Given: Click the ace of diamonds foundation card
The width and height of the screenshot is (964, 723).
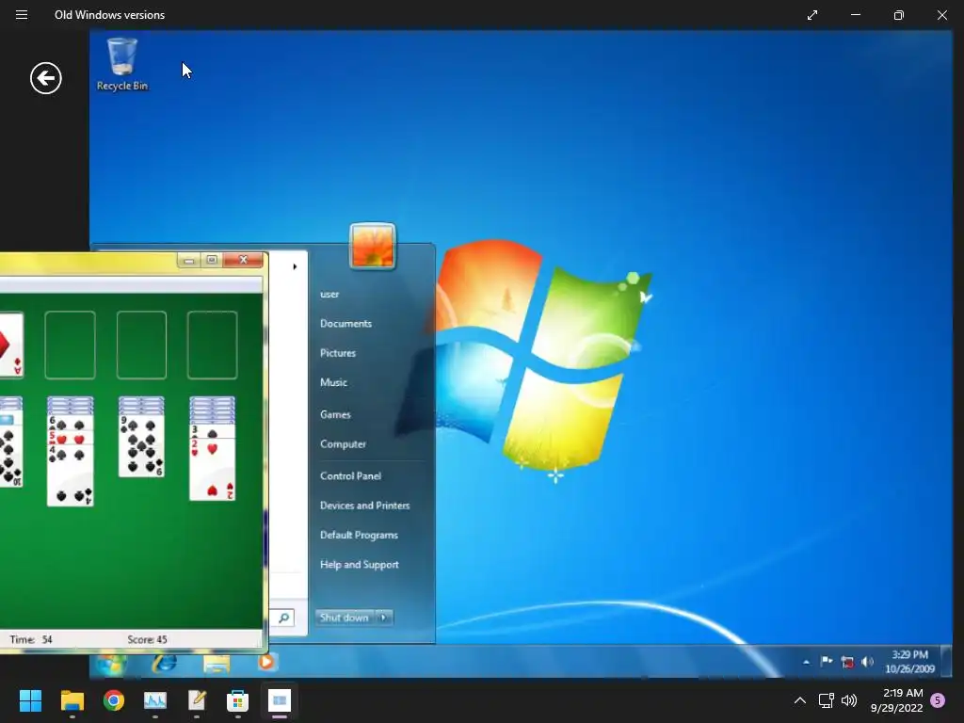Looking at the screenshot, I should tap(11, 345).
